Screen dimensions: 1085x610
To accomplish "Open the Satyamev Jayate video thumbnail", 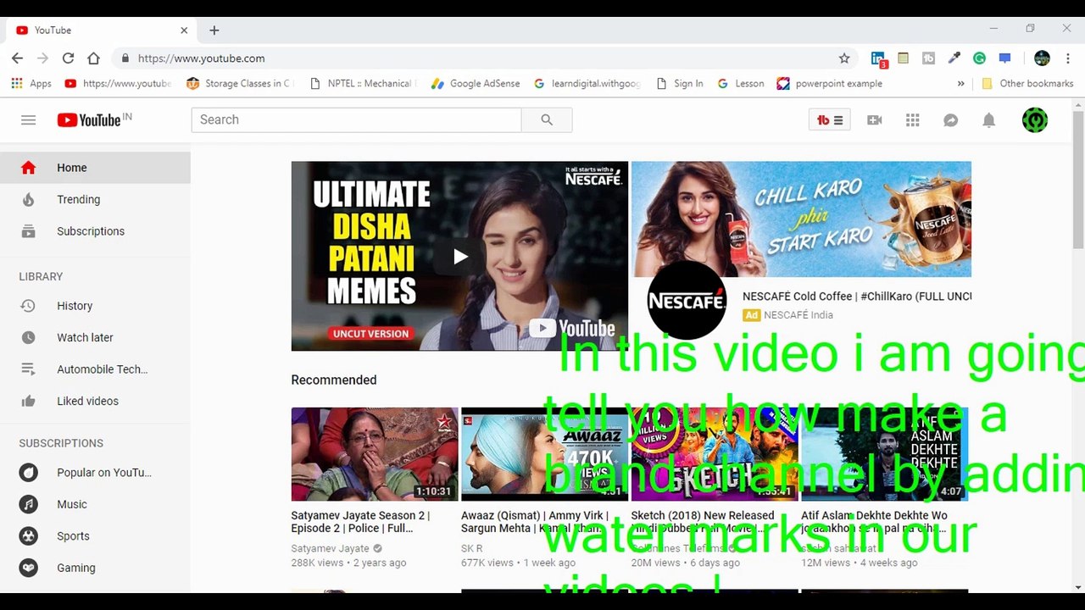I will pyautogui.click(x=375, y=454).
